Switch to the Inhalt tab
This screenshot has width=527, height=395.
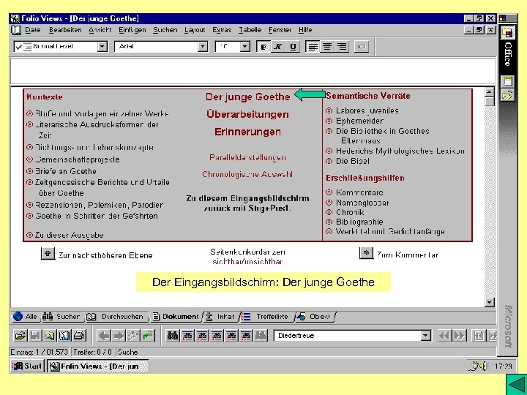(221, 317)
